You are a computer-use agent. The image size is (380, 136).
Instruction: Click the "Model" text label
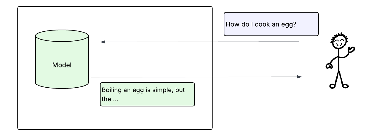(x=62, y=65)
